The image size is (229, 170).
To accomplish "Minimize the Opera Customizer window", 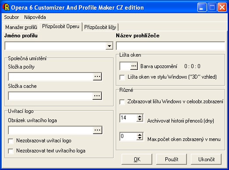I will pyautogui.click(x=202, y=7).
